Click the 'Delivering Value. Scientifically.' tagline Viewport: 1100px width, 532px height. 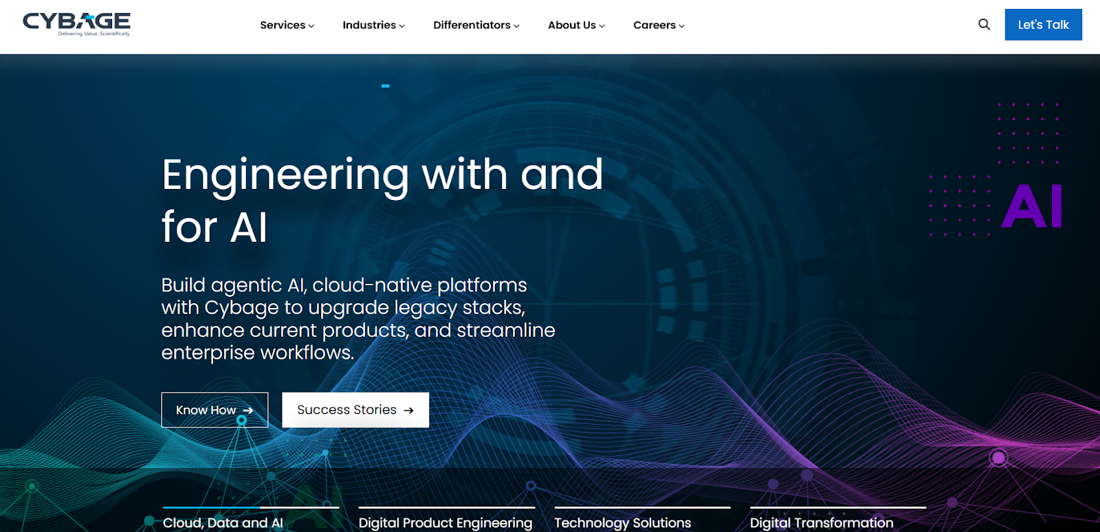coord(94,34)
